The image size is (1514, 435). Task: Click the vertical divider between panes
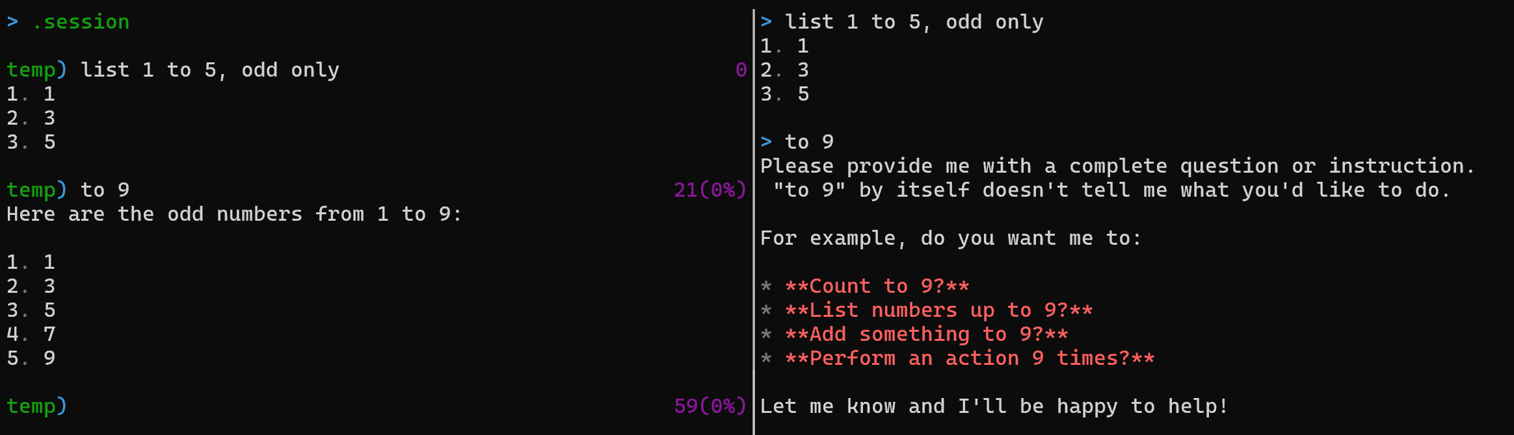(x=754, y=221)
